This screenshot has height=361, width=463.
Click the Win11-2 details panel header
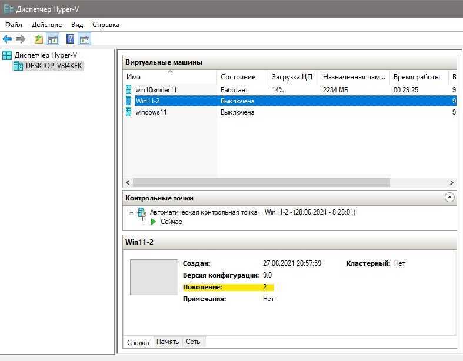(289, 242)
